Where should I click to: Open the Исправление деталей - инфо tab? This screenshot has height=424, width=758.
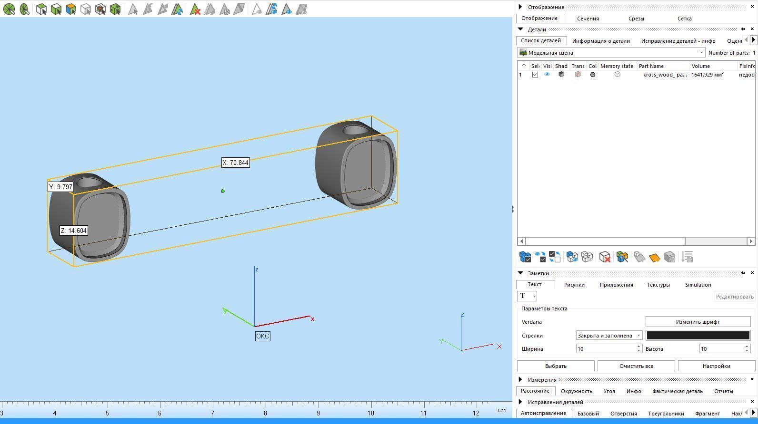678,41
